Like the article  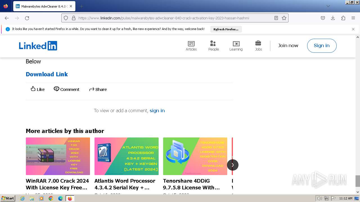38,89
